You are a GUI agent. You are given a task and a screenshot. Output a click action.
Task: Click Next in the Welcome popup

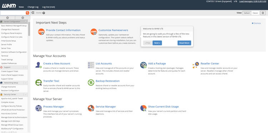157,43
